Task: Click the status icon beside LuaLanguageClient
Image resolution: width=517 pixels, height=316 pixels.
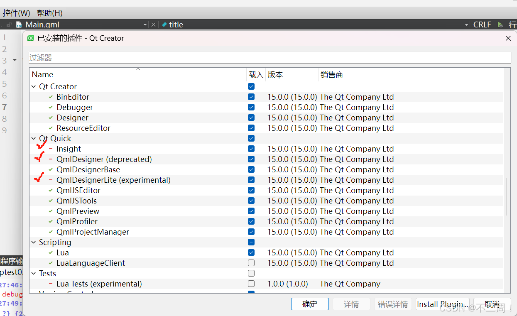Action: tap(51, 263)
